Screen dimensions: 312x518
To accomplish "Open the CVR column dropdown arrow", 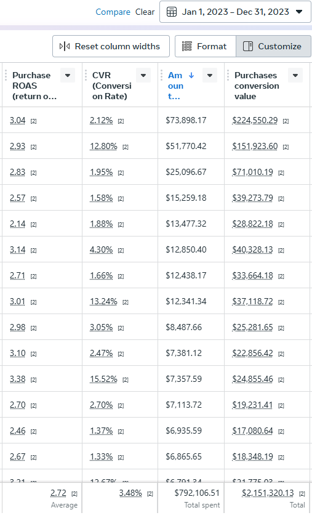I will point(143,75).
